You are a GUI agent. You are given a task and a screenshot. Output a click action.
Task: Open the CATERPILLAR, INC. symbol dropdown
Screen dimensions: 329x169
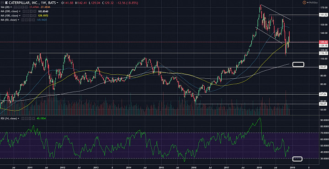[57, 3]
